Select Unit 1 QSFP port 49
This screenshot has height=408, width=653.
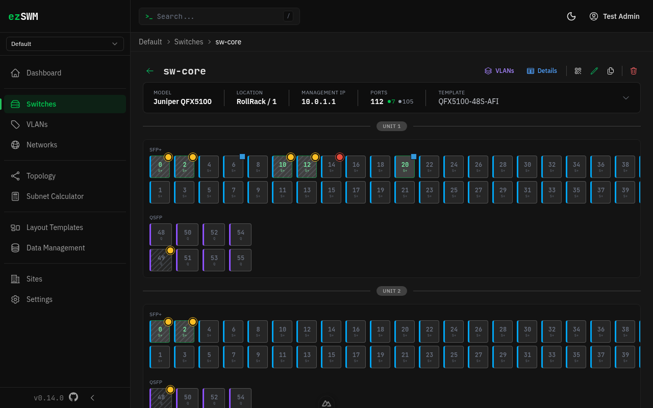click(161, 260)
